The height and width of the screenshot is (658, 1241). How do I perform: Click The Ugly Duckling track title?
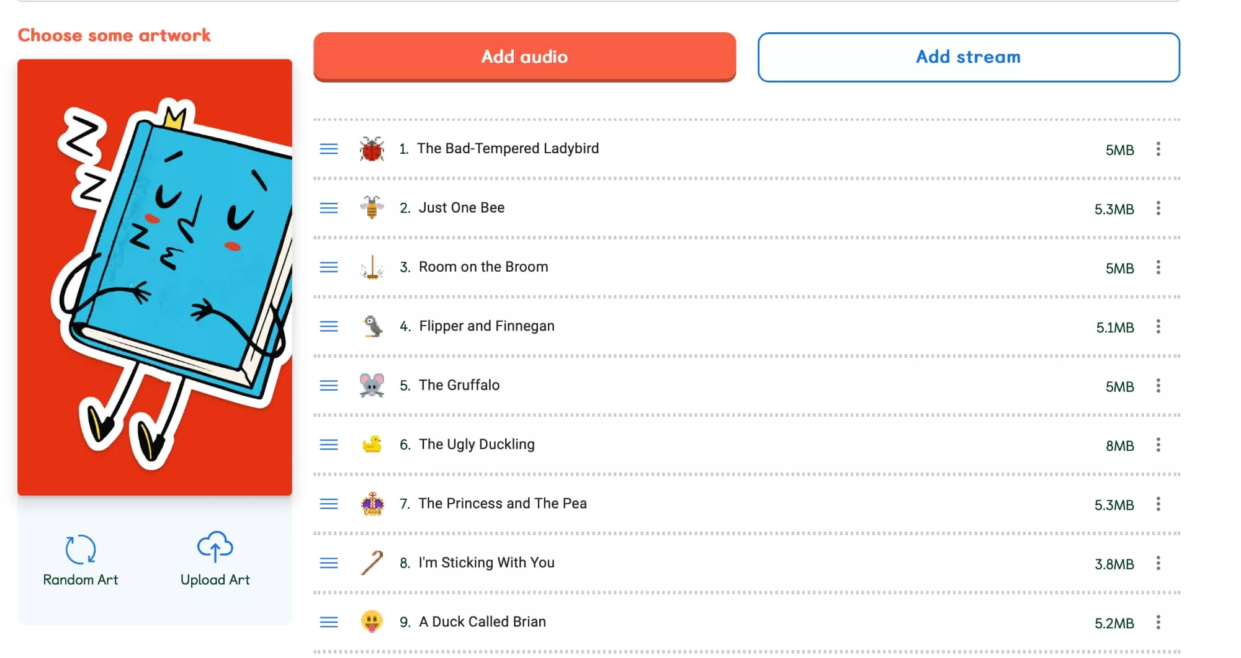(x=477, y=445)
